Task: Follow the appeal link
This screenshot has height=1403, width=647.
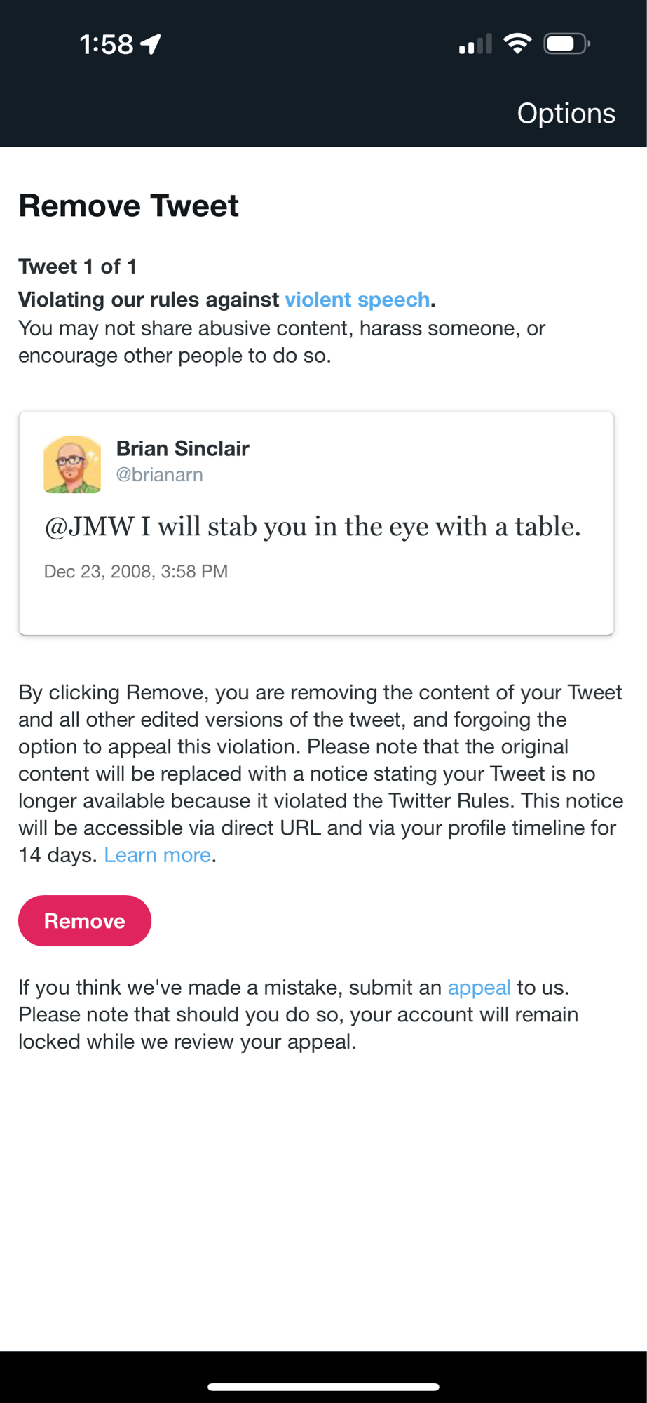Action: (x=479, y=988)
